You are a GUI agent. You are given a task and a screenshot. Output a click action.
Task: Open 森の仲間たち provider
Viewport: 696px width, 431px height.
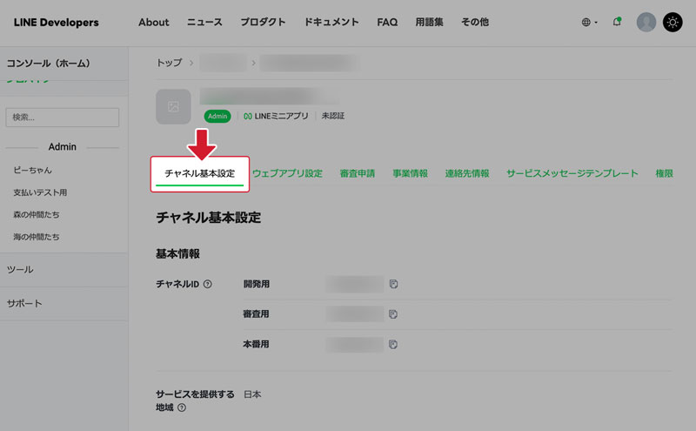(x=37, y=214)
